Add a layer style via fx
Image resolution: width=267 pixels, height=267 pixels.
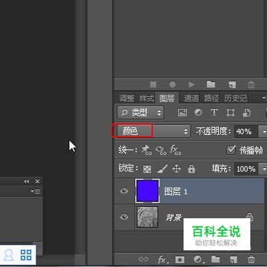[x=162, y=260]
